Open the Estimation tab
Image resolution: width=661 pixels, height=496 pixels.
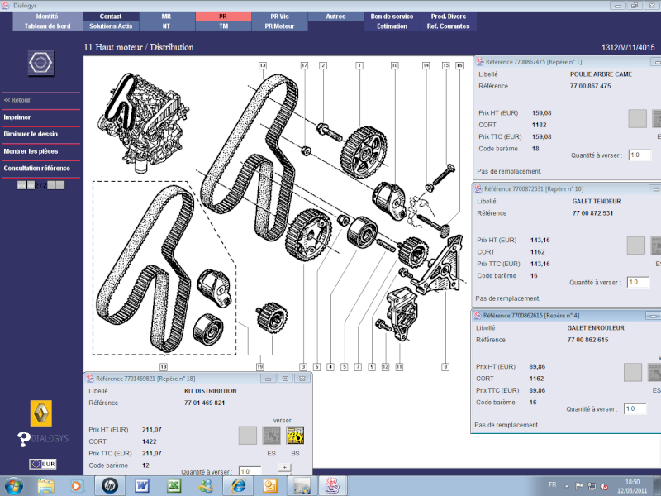(x=392, y=26)
